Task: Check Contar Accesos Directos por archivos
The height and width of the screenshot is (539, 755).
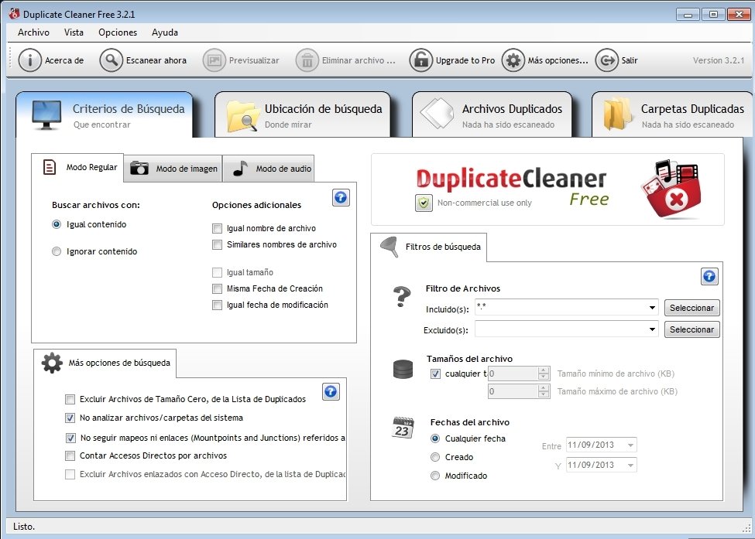Action: point(70,455)
